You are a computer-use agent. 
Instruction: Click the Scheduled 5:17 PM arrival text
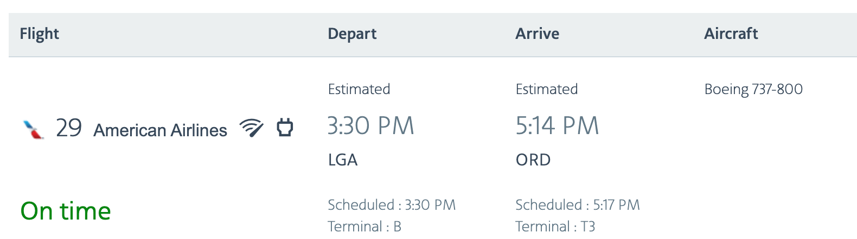[x=578, y=205]
